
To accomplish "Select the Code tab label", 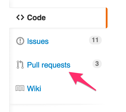I will click(36, 18).
